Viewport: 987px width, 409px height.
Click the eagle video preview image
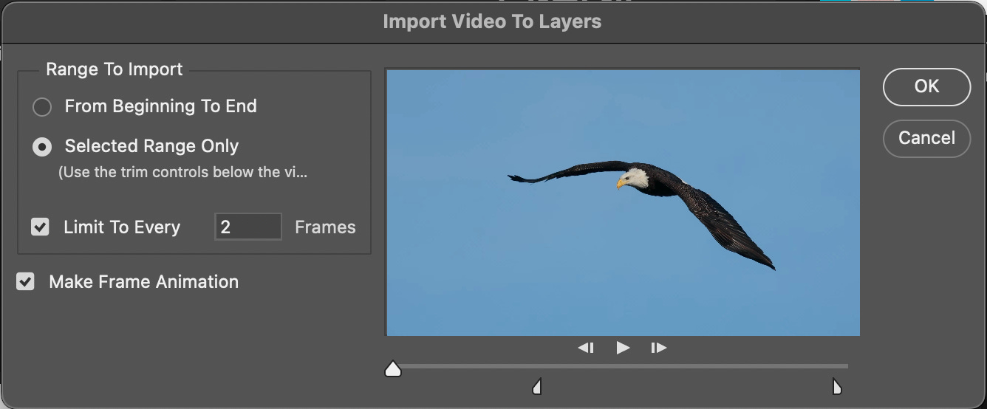pyautogui.click(x=623, y=203)
